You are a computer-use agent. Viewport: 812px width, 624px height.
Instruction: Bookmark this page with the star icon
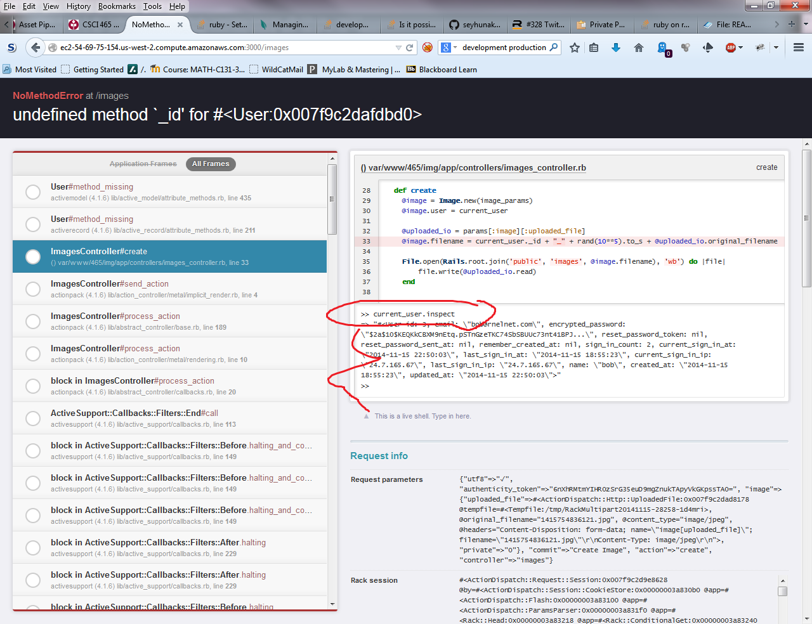575,48
